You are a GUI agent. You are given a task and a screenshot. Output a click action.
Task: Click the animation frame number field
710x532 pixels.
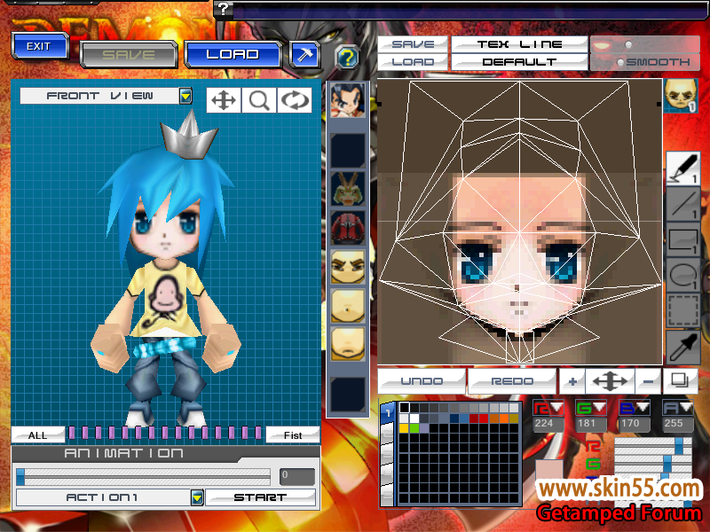click(297, 476)
